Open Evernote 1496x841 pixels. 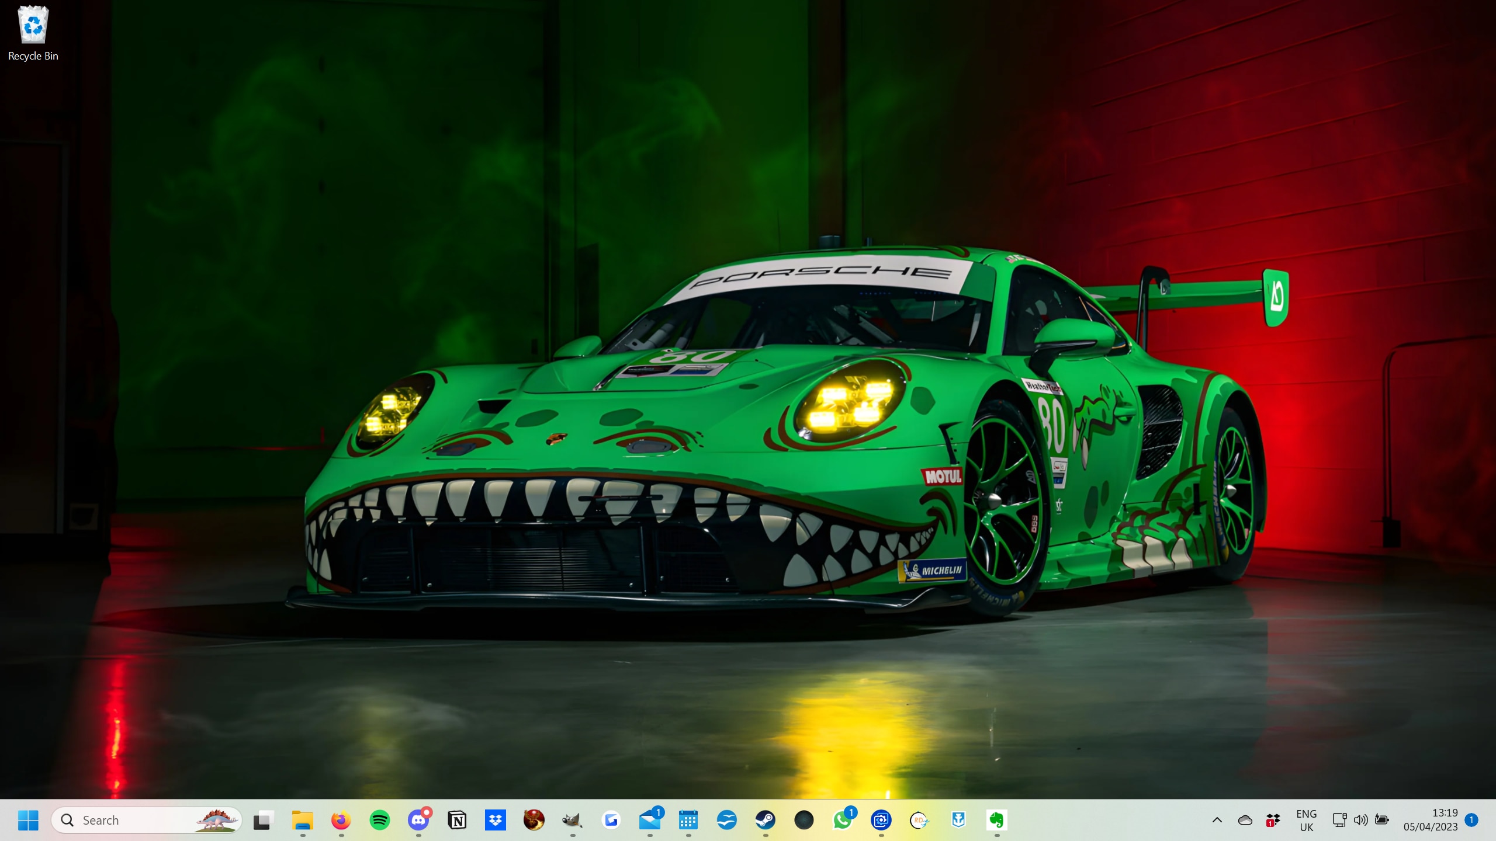pyautogui.click(x=997, y=820)
